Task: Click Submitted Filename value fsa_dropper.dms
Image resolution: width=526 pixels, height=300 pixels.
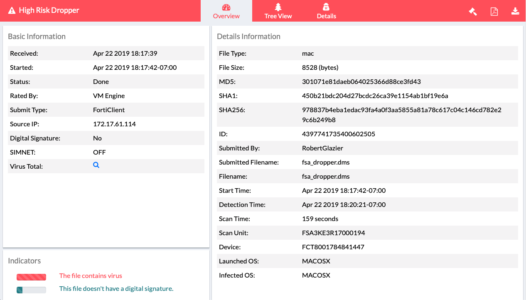Action: tap(326, 162)
